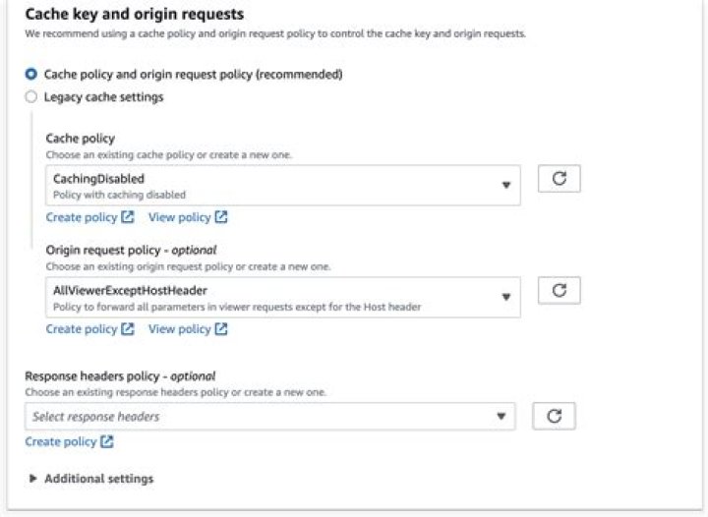Click external link icon beside Cache policy's View policy

(221, 217)
